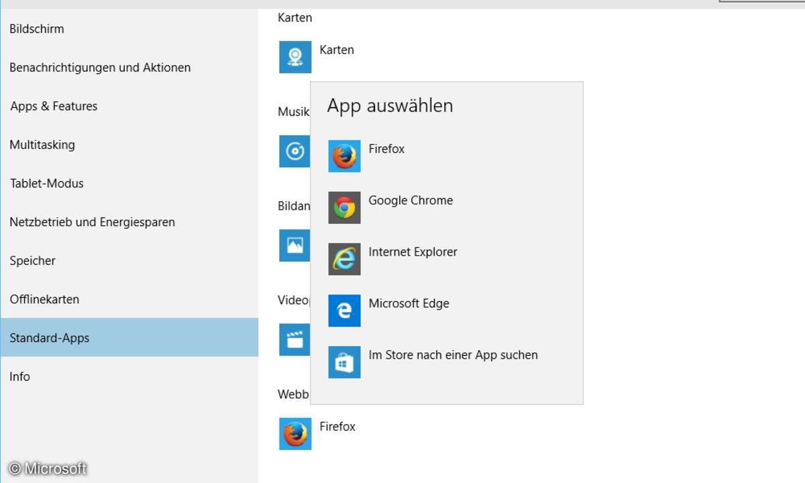The image size is (805, 483).
Task: Click Im Store nach einer App suchen
Action: [453, 355]
